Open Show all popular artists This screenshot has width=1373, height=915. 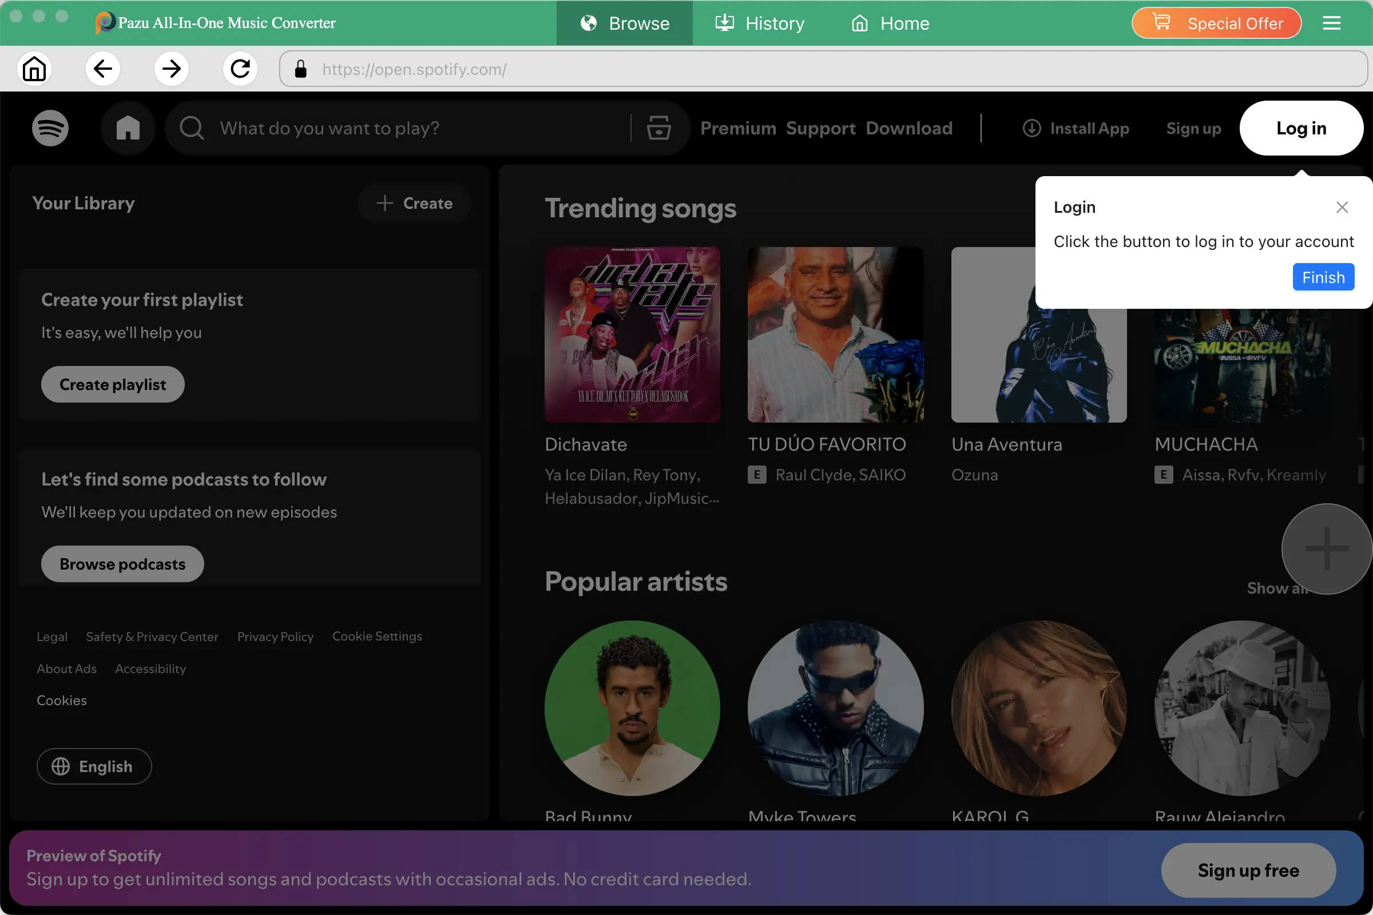(x=1276, y=588)
